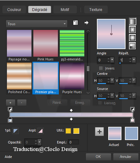Confirm with the OK button

[98, 157]
